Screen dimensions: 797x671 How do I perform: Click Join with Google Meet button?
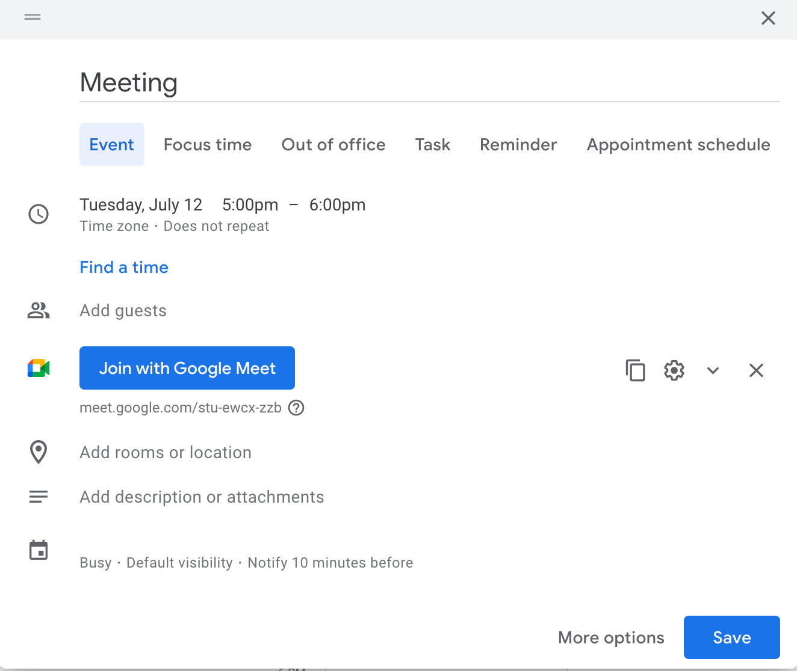187,368
